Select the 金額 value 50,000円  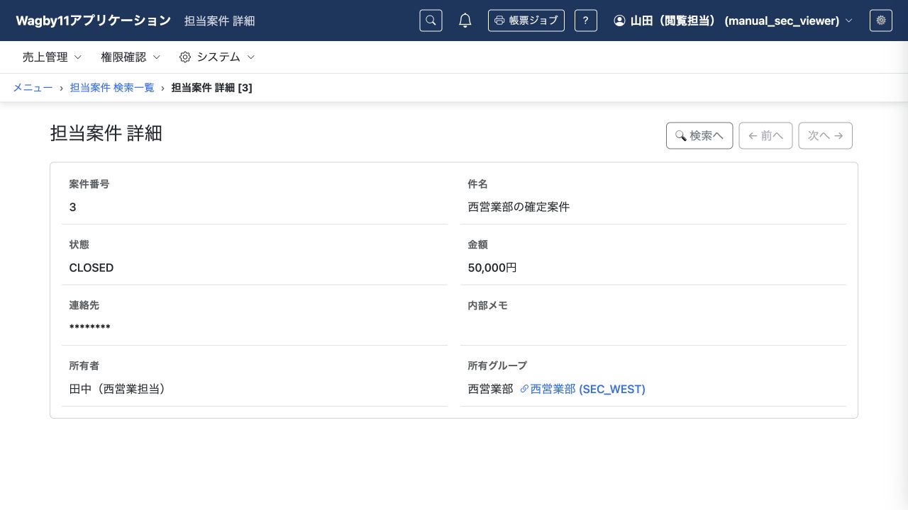492,268
